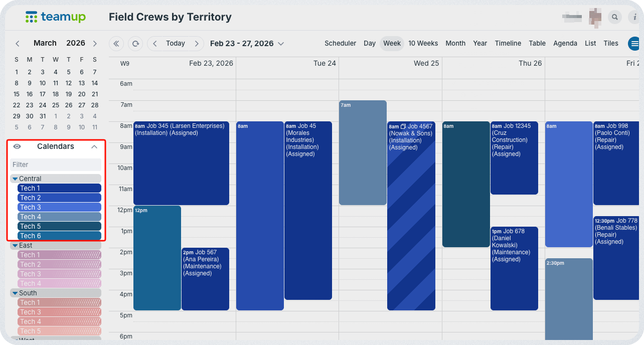The height and width of the screenshot is (345, 644).
Task: Open the search magnifier icon
Action: tap(614, 17)
